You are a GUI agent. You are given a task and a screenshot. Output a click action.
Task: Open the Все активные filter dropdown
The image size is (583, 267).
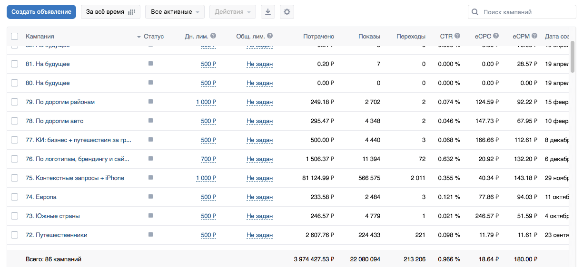coord(175,12)
